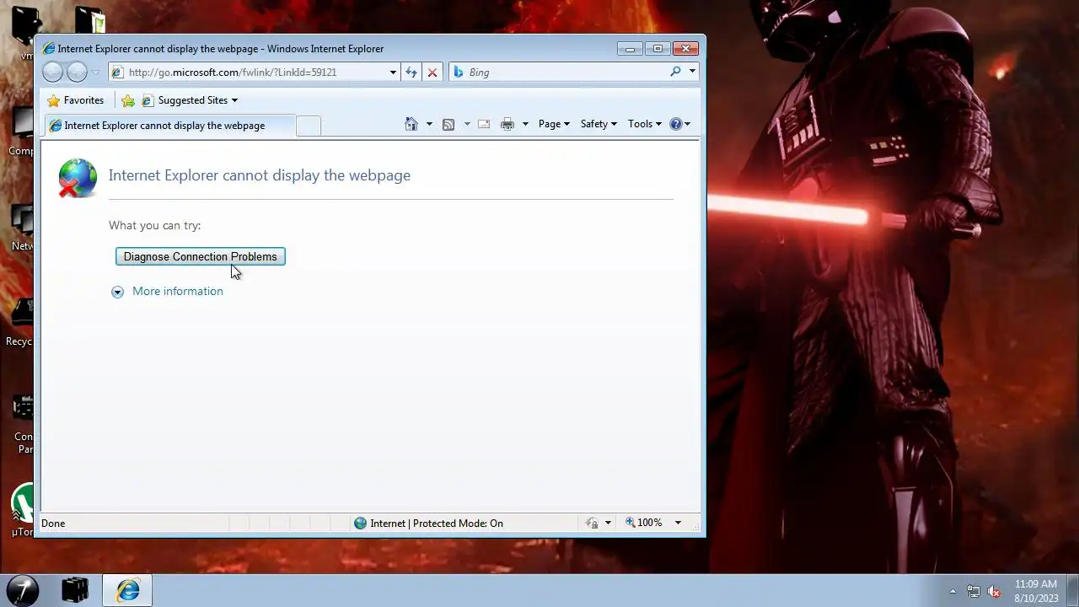1079x607 pixels.
Task: Run search with the magnifying glass icon
Action: 675,73
